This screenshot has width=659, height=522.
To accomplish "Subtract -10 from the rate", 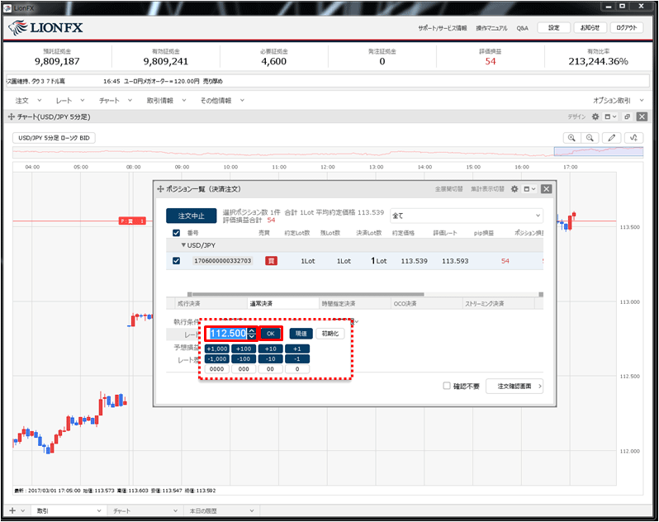I will [x=271, y=359].
